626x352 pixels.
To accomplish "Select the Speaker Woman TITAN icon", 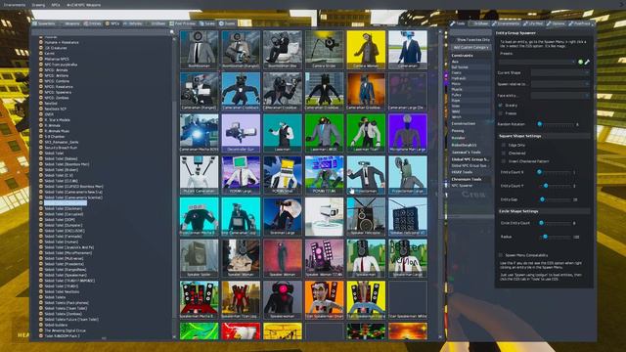I will point(324,258).
